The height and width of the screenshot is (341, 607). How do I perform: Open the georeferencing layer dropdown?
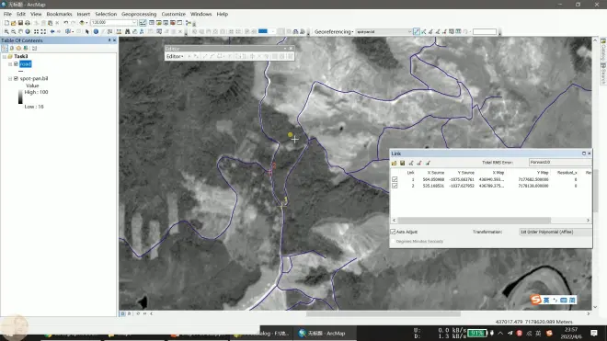click(x=409, y=32)
